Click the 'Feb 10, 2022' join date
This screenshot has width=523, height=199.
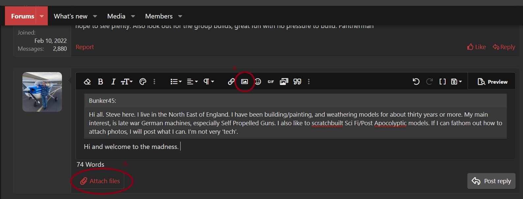[50, 41]
